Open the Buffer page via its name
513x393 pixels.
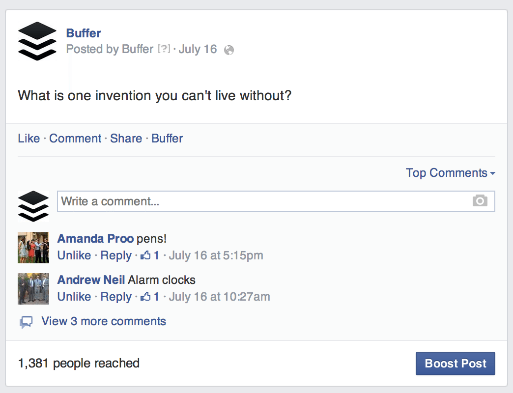(x=83, y=33)
